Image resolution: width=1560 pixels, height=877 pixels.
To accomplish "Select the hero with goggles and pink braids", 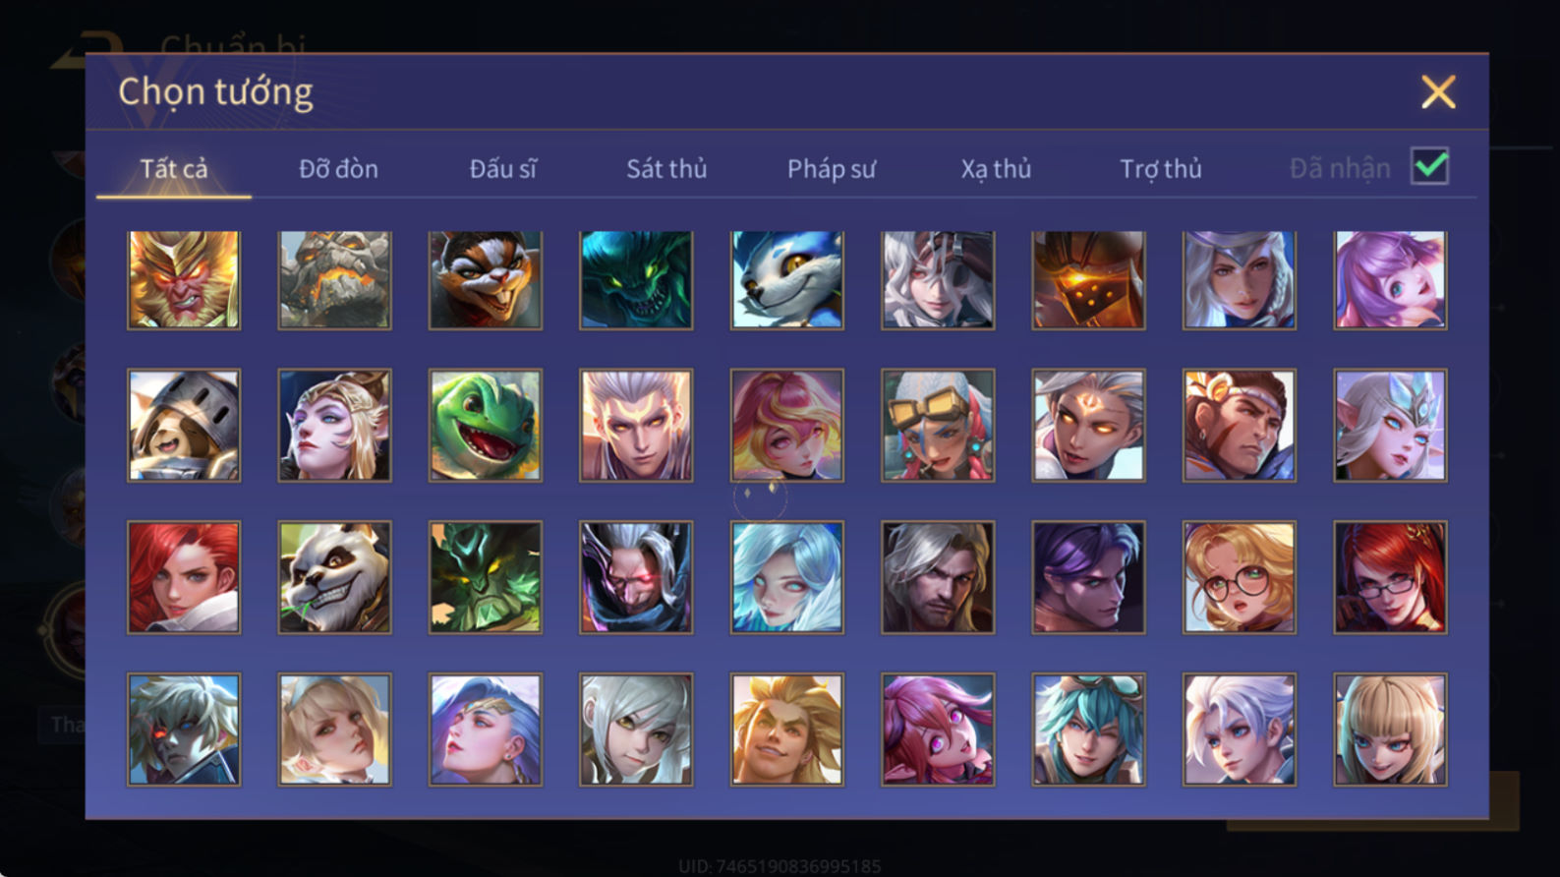I will pyautogui.click(x=938, y=425).
